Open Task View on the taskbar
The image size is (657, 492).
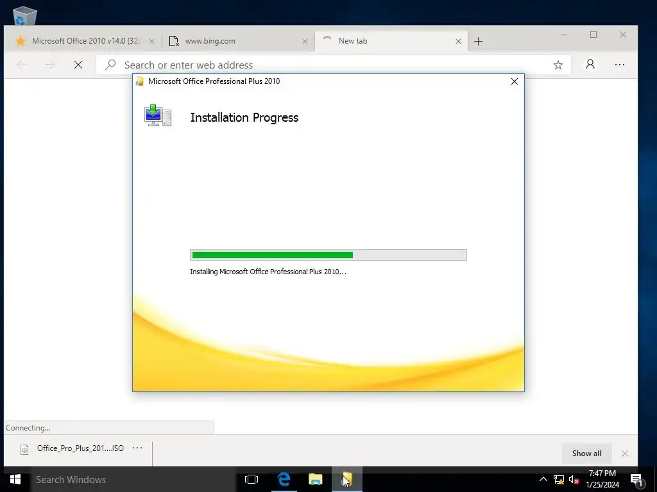(x=252, y=479)
